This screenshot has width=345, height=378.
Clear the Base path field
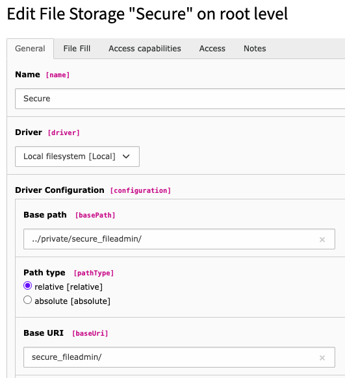322,240
